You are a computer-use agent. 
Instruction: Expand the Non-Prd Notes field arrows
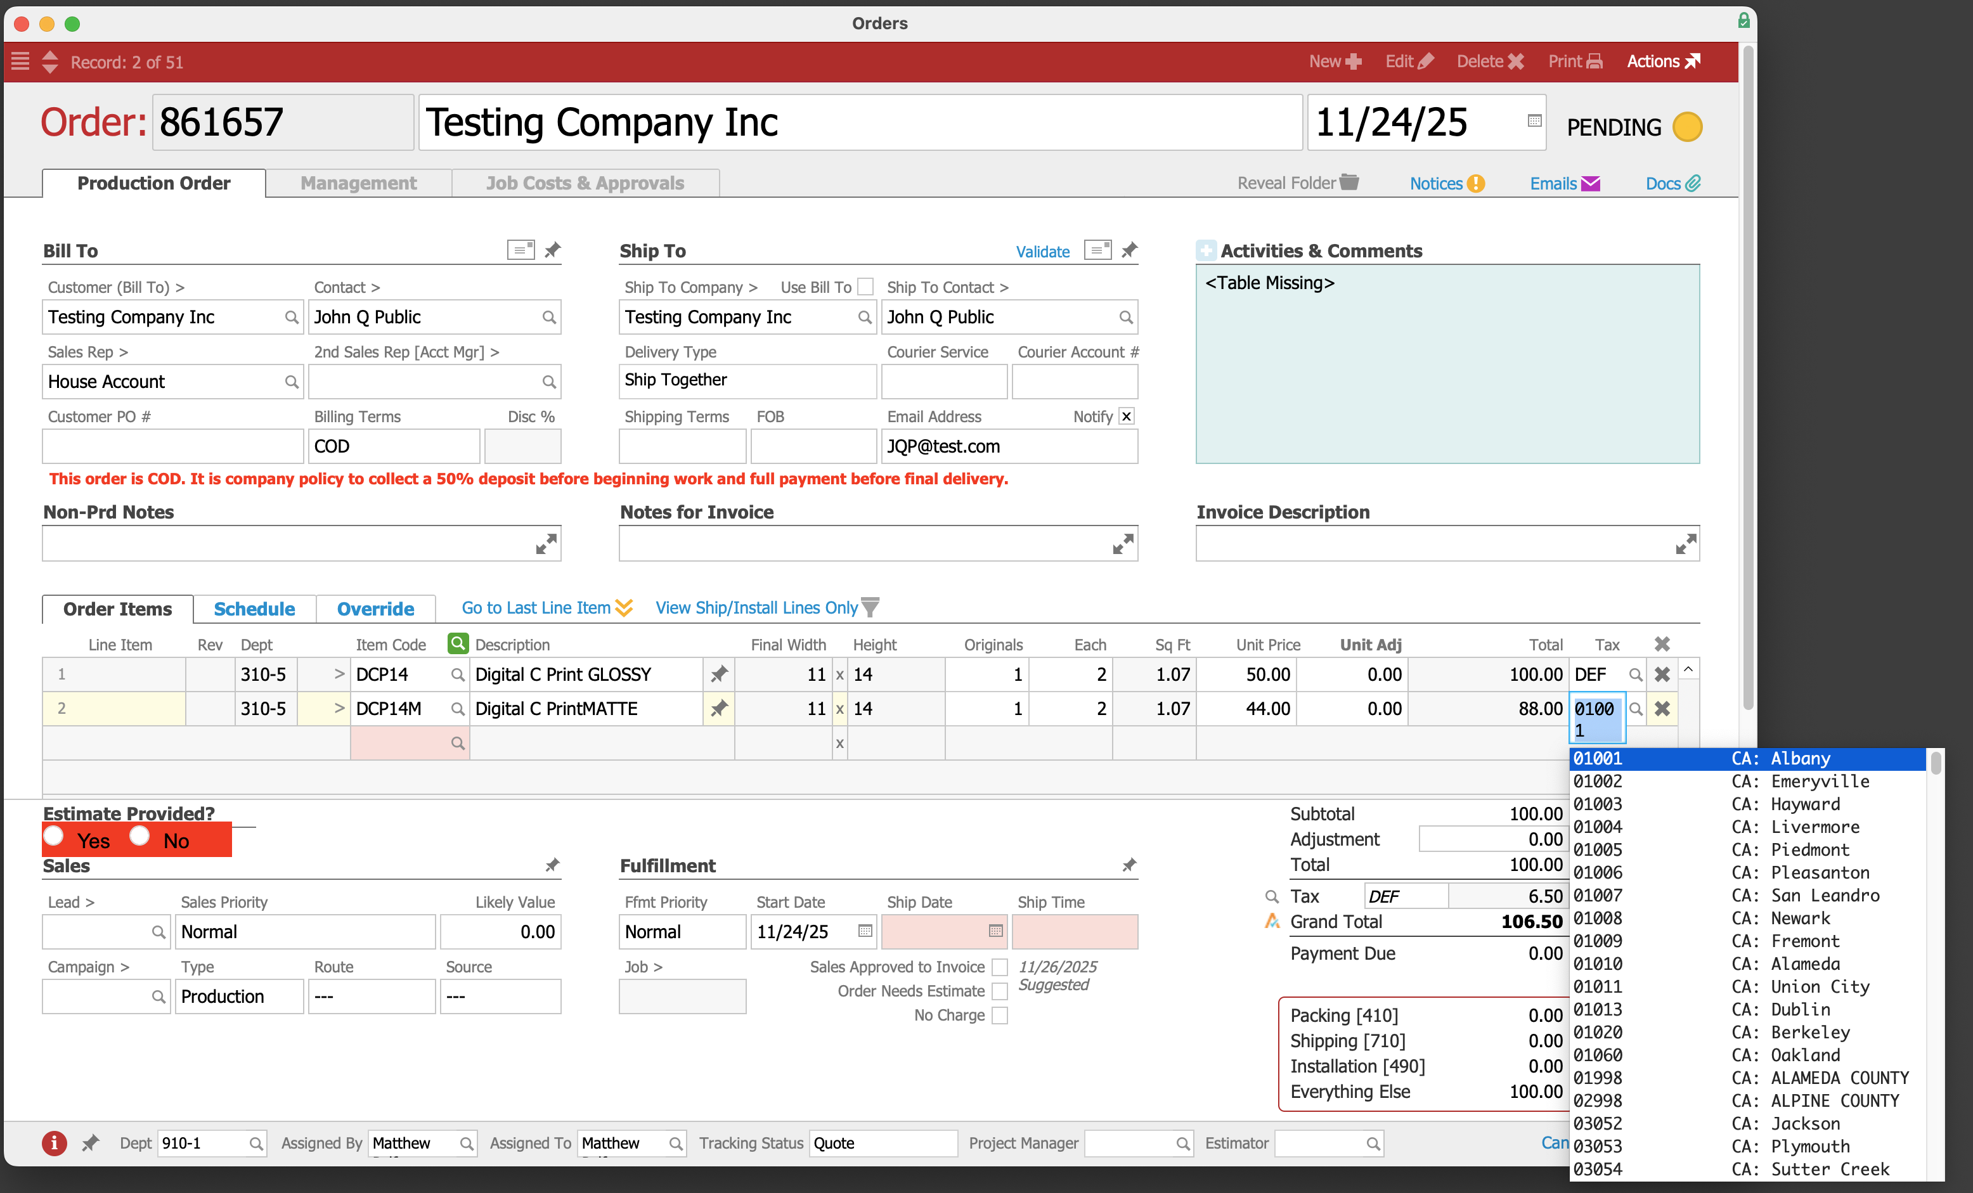coord(546,545)
